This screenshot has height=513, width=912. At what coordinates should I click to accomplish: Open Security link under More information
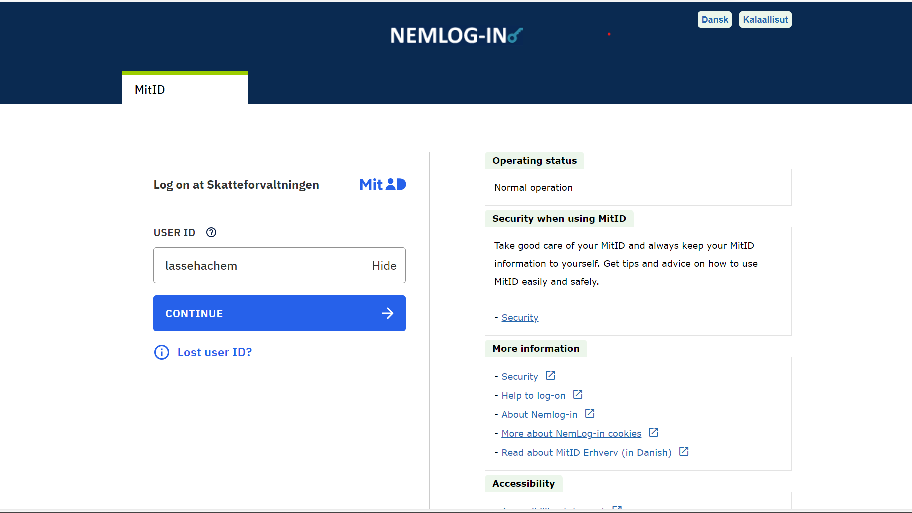520,377
